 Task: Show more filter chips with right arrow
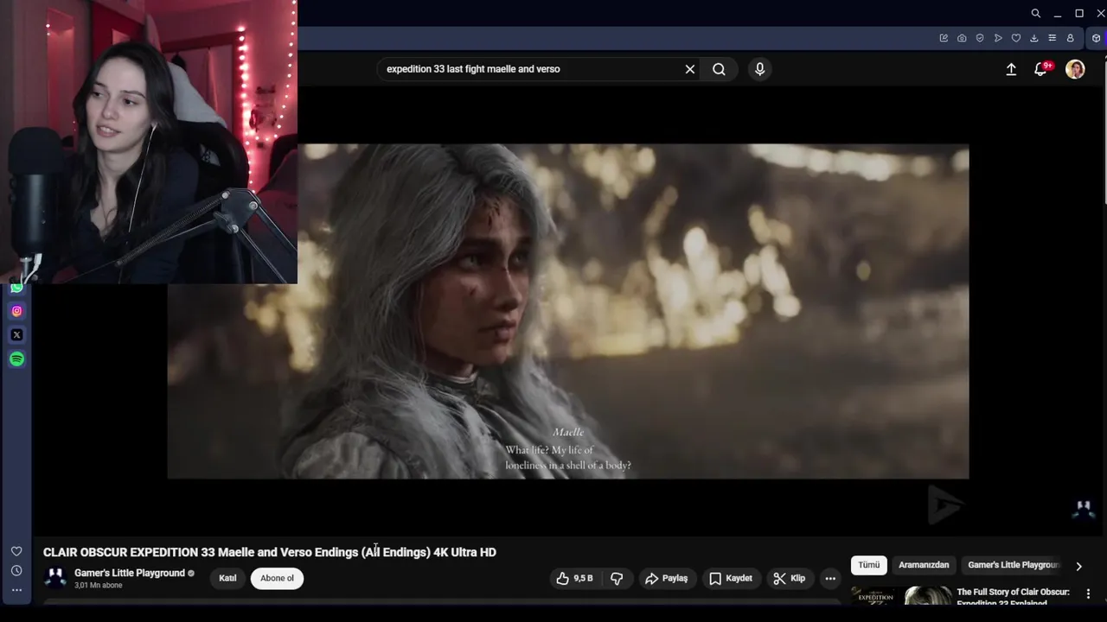(1078, 566)
